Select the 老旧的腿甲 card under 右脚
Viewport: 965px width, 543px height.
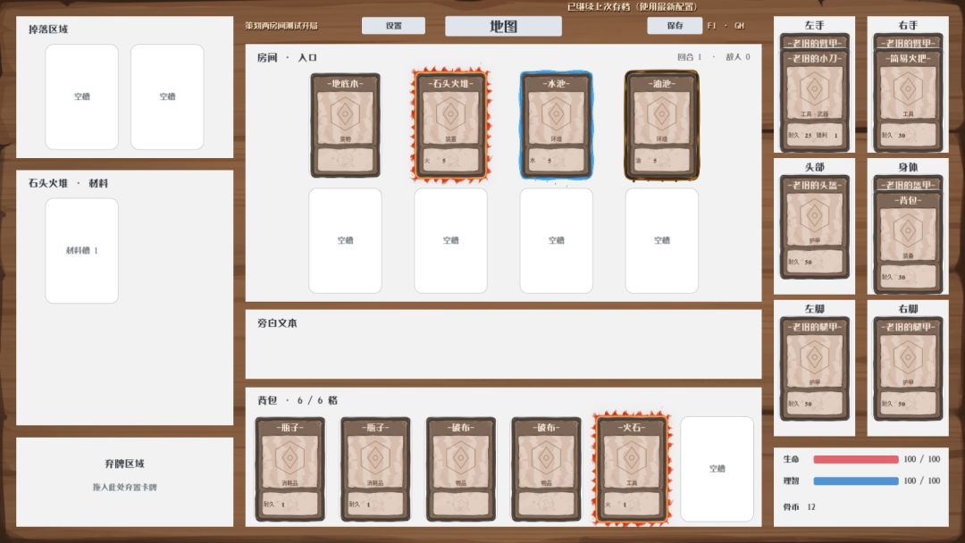tap(908, 369)
